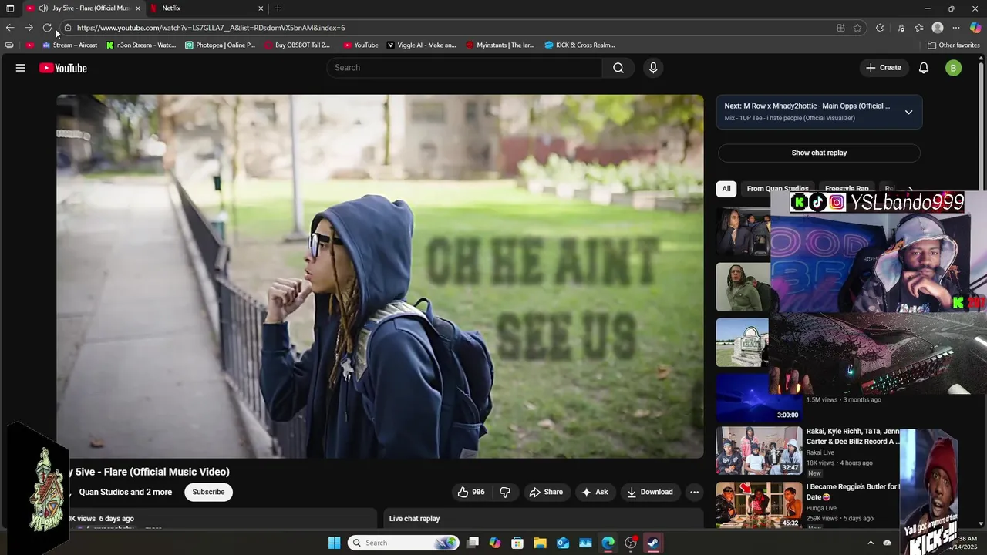Share the Flare music video
Viewport: 987px width, 555px height.
pos(546,492)
